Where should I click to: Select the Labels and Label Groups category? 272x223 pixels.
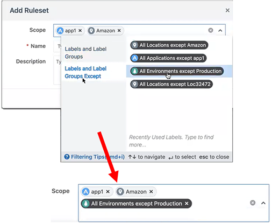pos(85,53)
